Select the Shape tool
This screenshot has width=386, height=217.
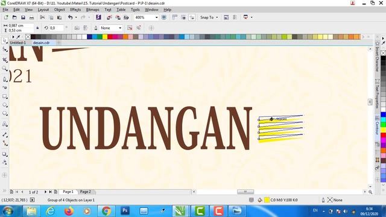(4, 49)
